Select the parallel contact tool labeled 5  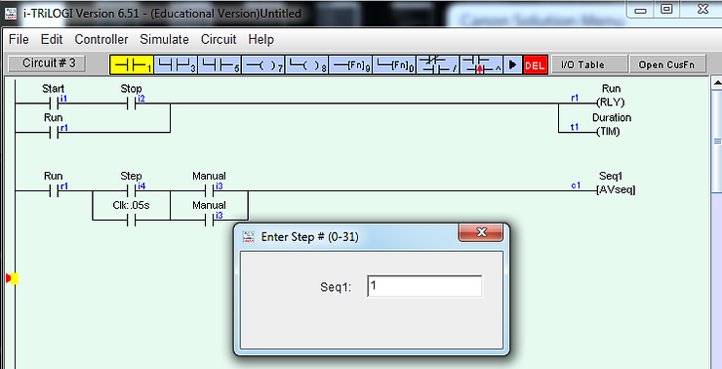click(x=220, y=65)
